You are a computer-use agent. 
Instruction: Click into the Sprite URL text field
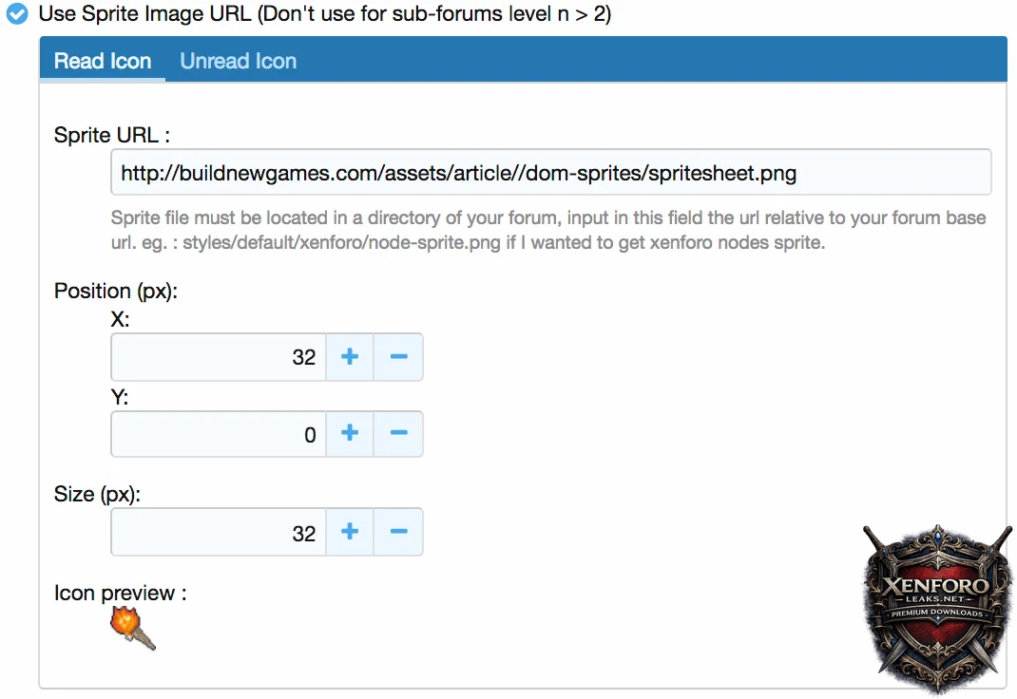coord(550,173)
